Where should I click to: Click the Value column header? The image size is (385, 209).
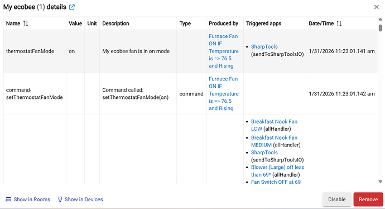click(x=75, y=23)
